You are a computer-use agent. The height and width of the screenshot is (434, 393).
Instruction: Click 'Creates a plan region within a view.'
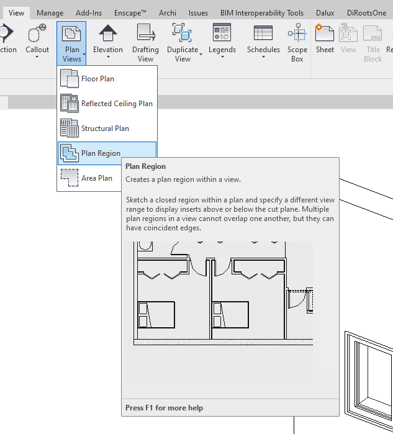[183, 179]
